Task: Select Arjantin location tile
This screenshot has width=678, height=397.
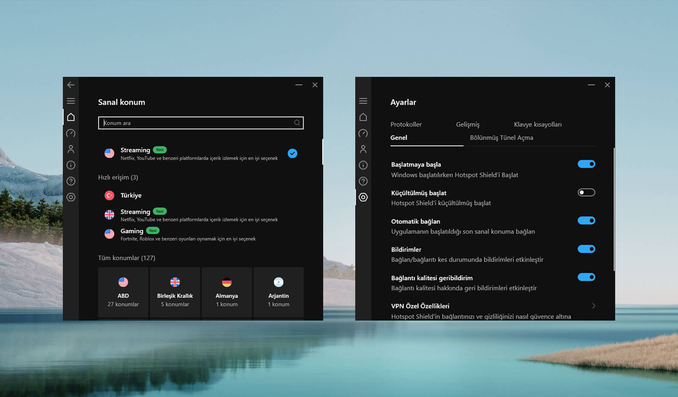Action: 279,292
